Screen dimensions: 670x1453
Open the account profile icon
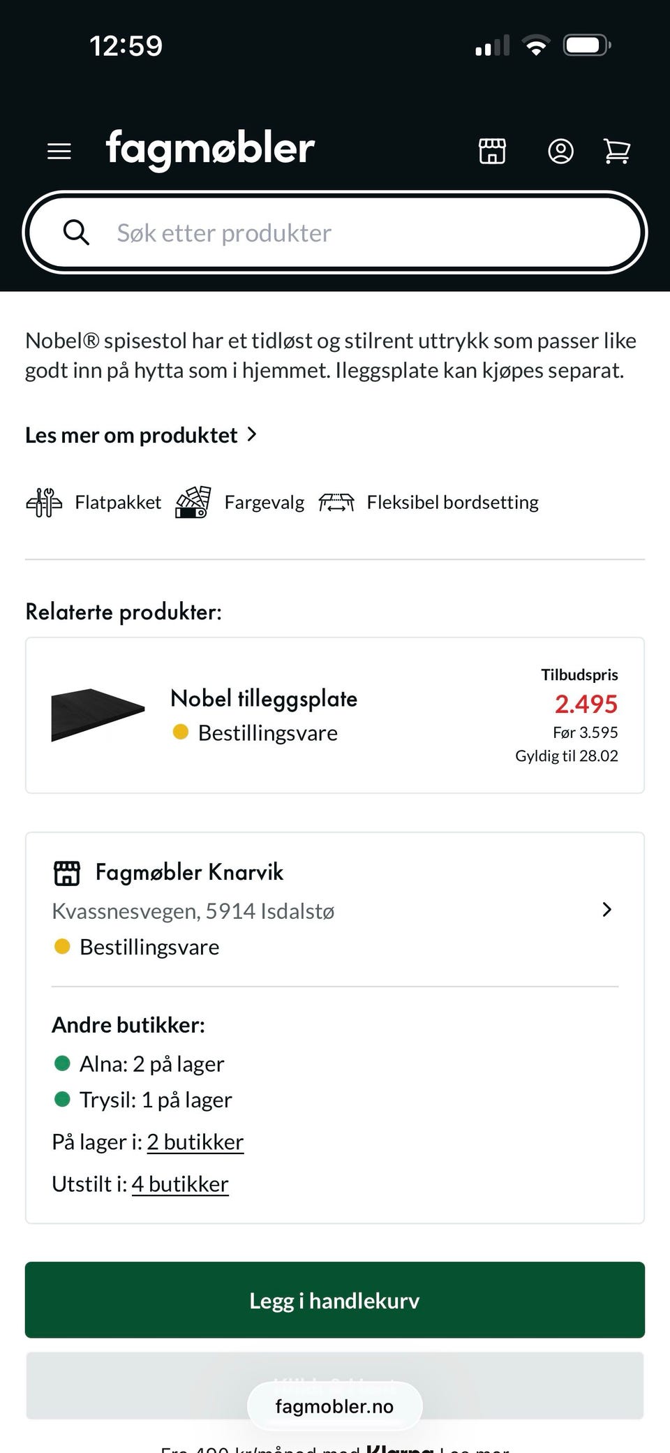click(x=561, y=150)
